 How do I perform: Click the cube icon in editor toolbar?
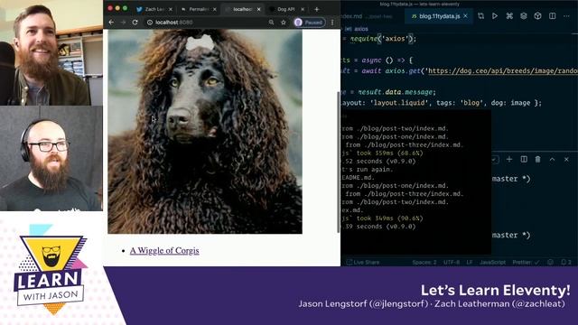click(538, 16)
